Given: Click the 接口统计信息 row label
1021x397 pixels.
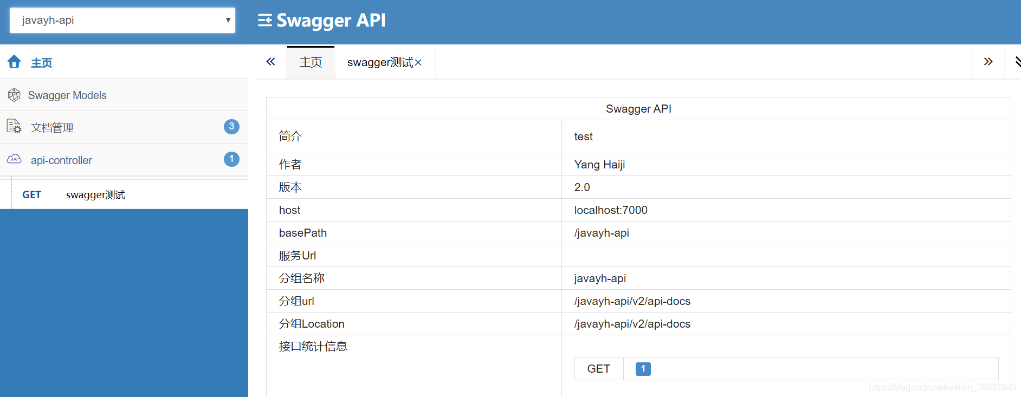Looking at the screenshot, I should tap(313, 347).
